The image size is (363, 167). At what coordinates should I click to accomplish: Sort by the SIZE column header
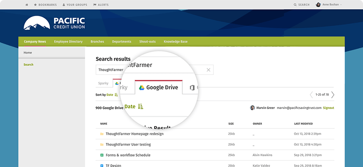(x=231, y=124)
